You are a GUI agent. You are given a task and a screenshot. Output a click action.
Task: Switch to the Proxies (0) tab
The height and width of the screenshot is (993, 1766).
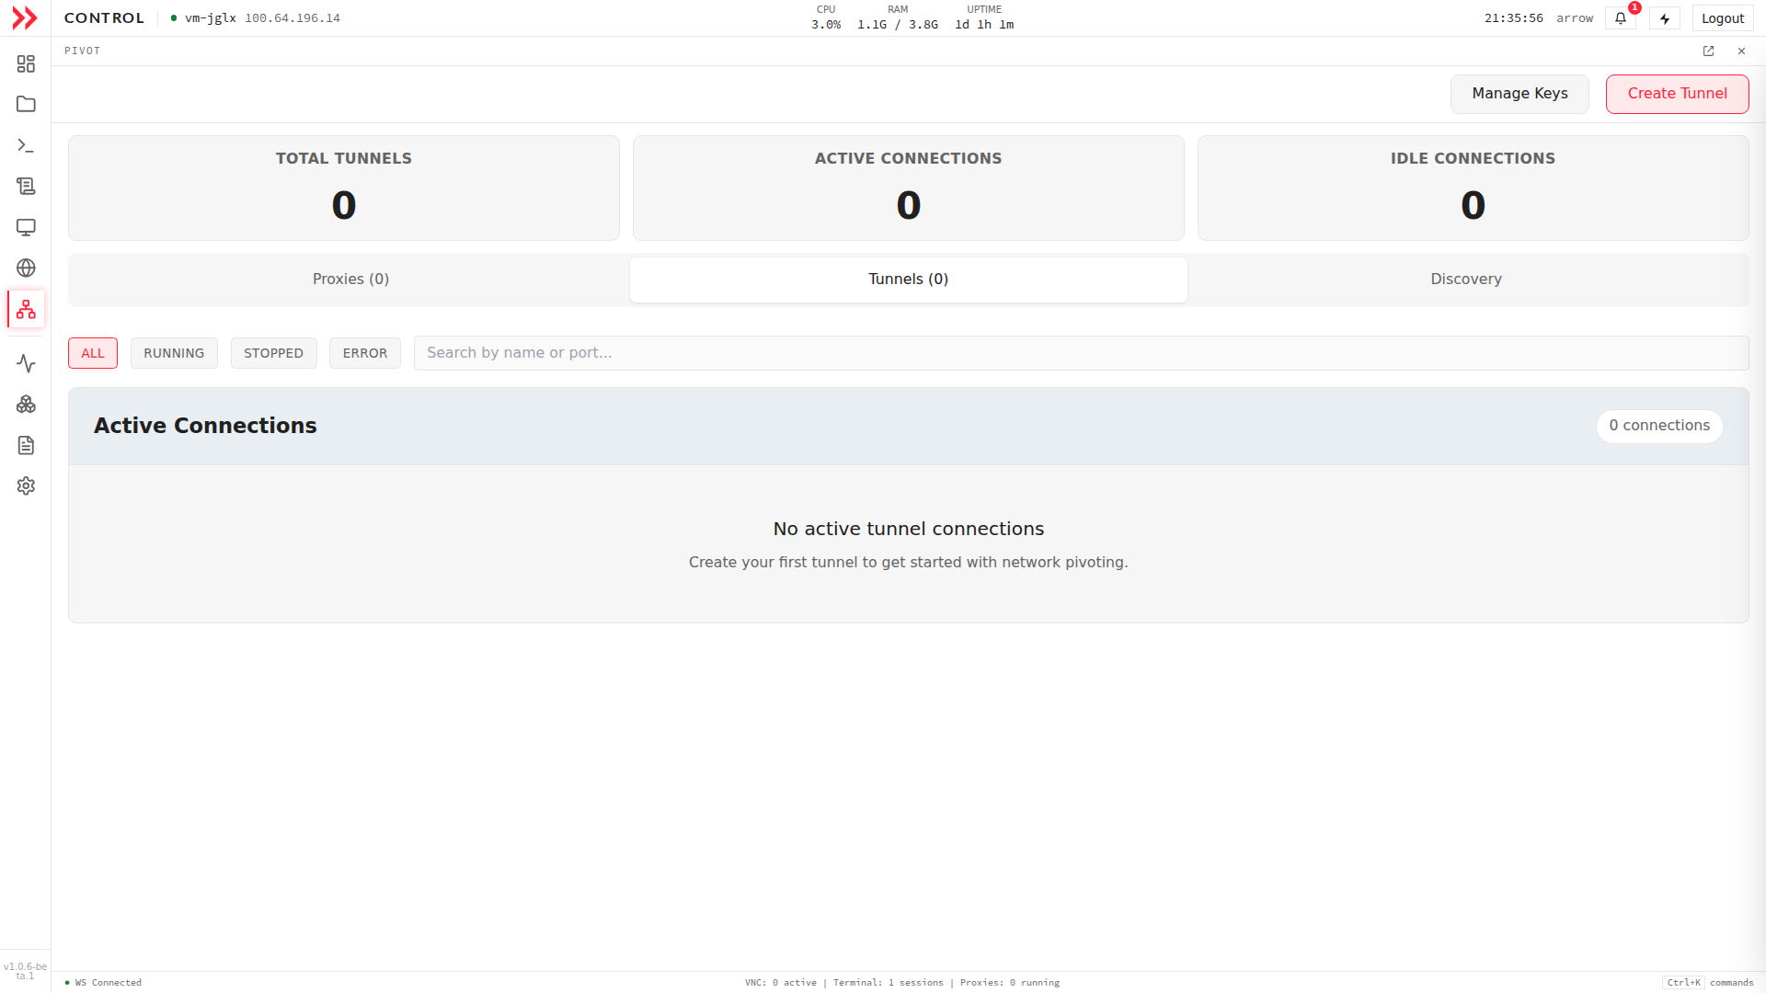(350, 280)
